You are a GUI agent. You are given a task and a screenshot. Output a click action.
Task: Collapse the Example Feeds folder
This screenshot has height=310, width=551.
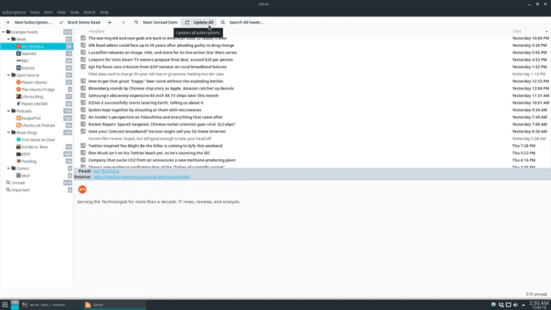coord(3,32)
